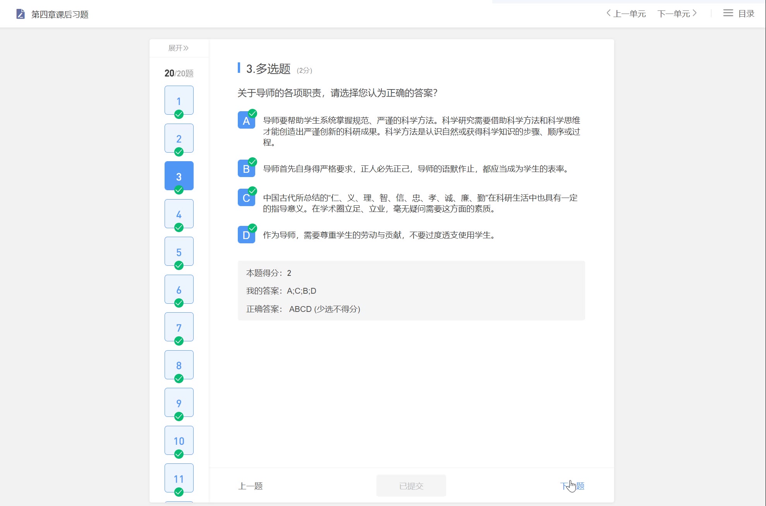Click option text starting 导师要帮助学生系统掌握
Image resolution: width=766 pixels, height=506 pixels.
click(x=422, y=132)
